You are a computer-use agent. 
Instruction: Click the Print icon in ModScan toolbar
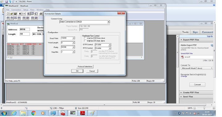[41, 14]
